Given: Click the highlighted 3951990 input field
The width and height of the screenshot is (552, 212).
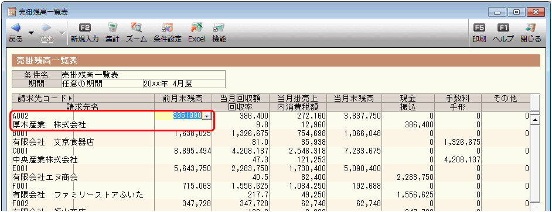Looking at the screenshot, I should click(183, 116).
